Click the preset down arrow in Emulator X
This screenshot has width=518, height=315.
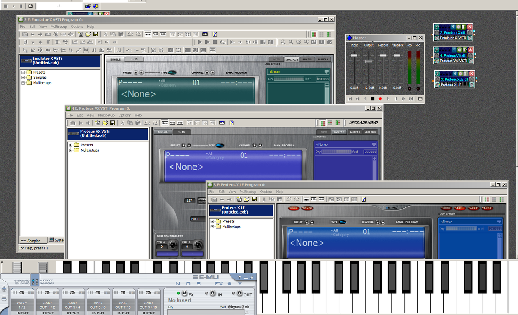[x=136, y=73]
